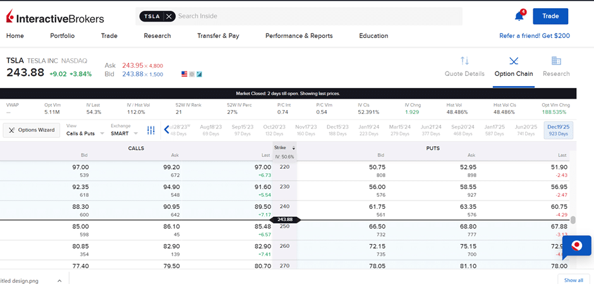Screen dimensions: 594x284
Task: Click put ask 75.15 at strike 260
Action: coord(468,246)
